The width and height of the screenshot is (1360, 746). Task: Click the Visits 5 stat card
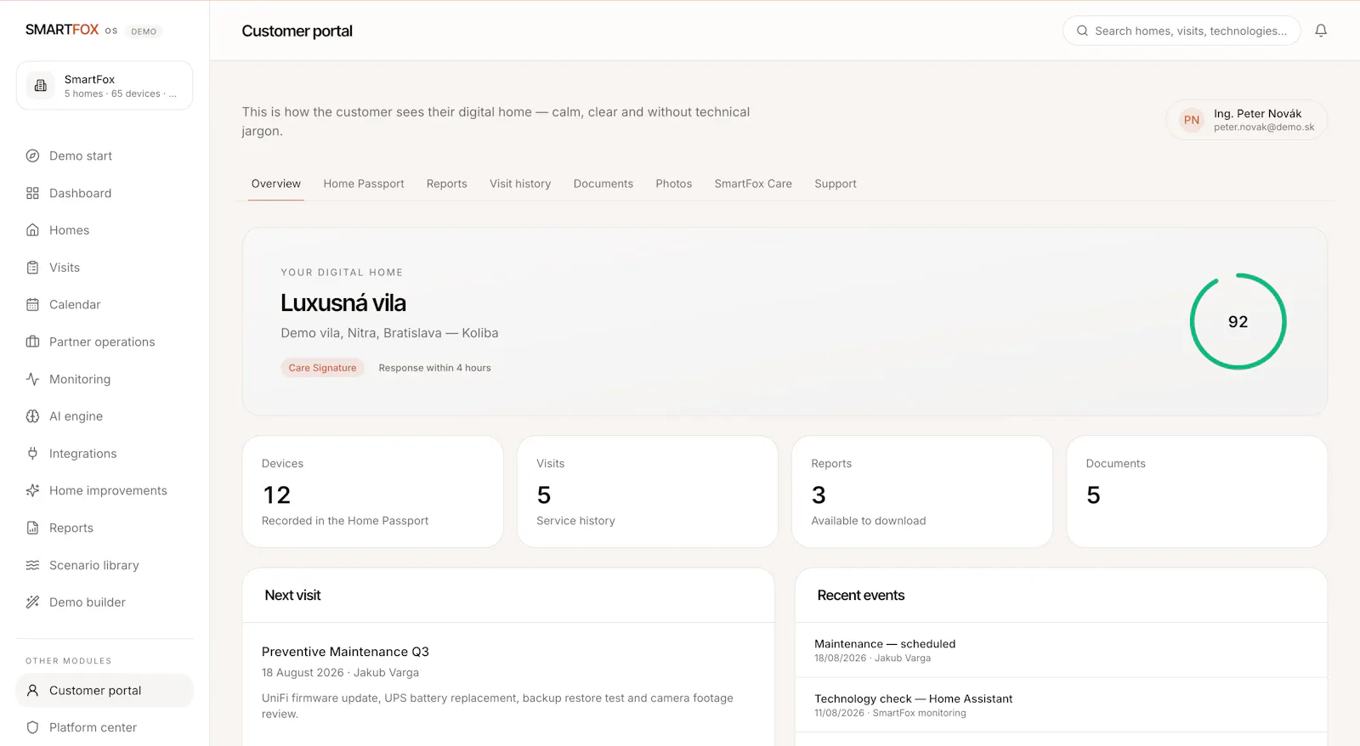click(x=648, y=492)
